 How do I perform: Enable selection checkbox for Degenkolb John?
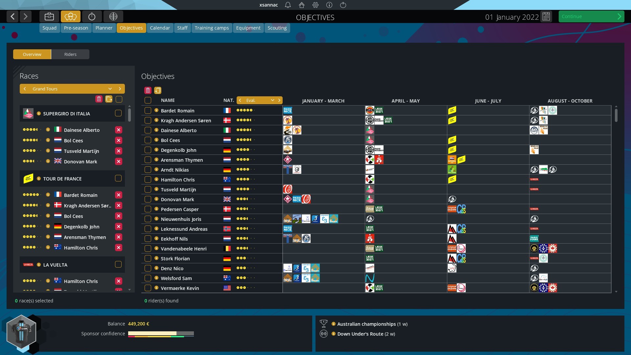[148, 150]
